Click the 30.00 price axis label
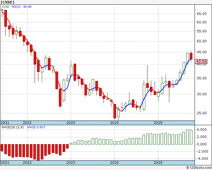Screen dimensions: 212x170 (202, 94)
